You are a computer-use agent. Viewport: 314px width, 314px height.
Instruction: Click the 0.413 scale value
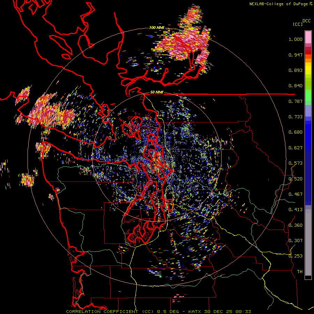click(296, 210)
